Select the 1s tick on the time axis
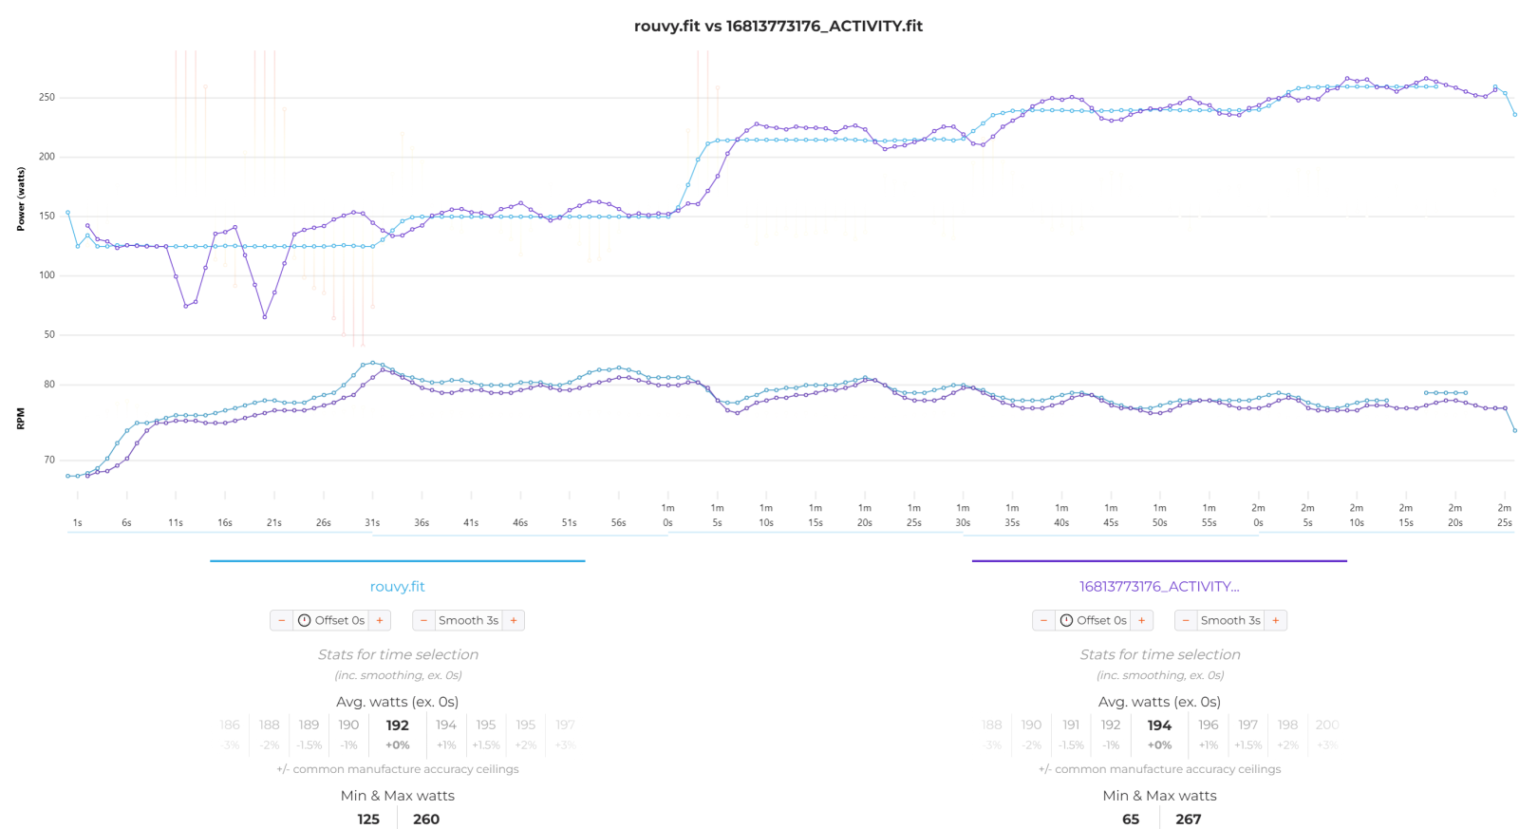This screenshot has height=829, width=1519. click(x=77, y=522)
